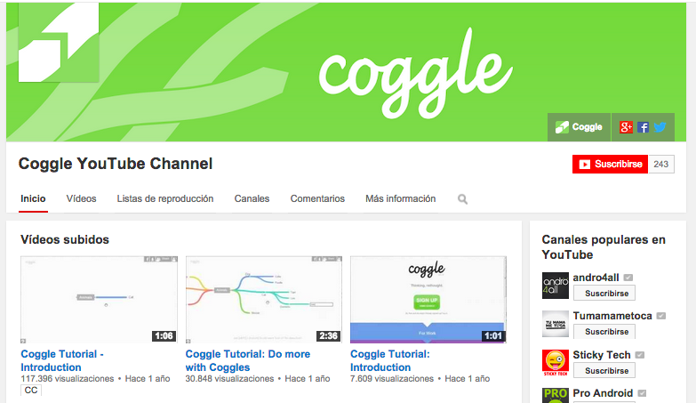Subscribe to andro4all channel

[x=604, y=294]
